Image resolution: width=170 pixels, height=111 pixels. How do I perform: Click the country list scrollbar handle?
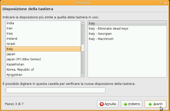(x=83, y=48)
